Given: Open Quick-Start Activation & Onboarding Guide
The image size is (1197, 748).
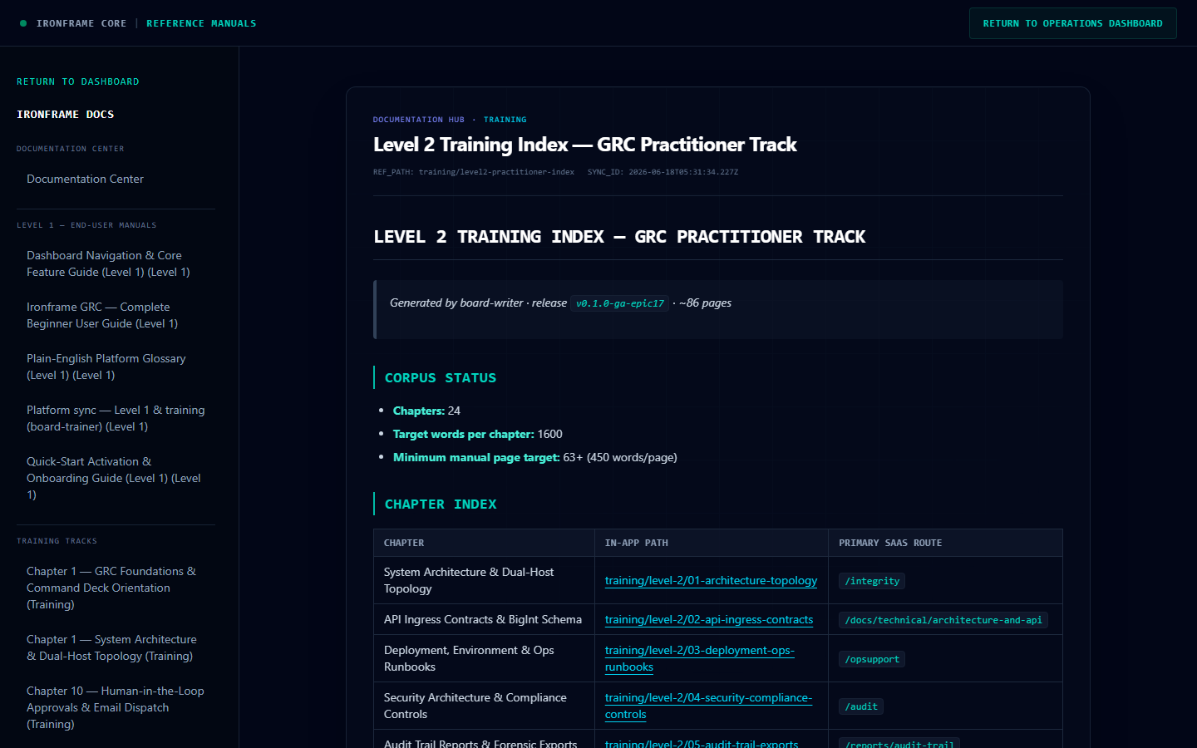Looking at the screenshot, I should click(x=116, y=478).
